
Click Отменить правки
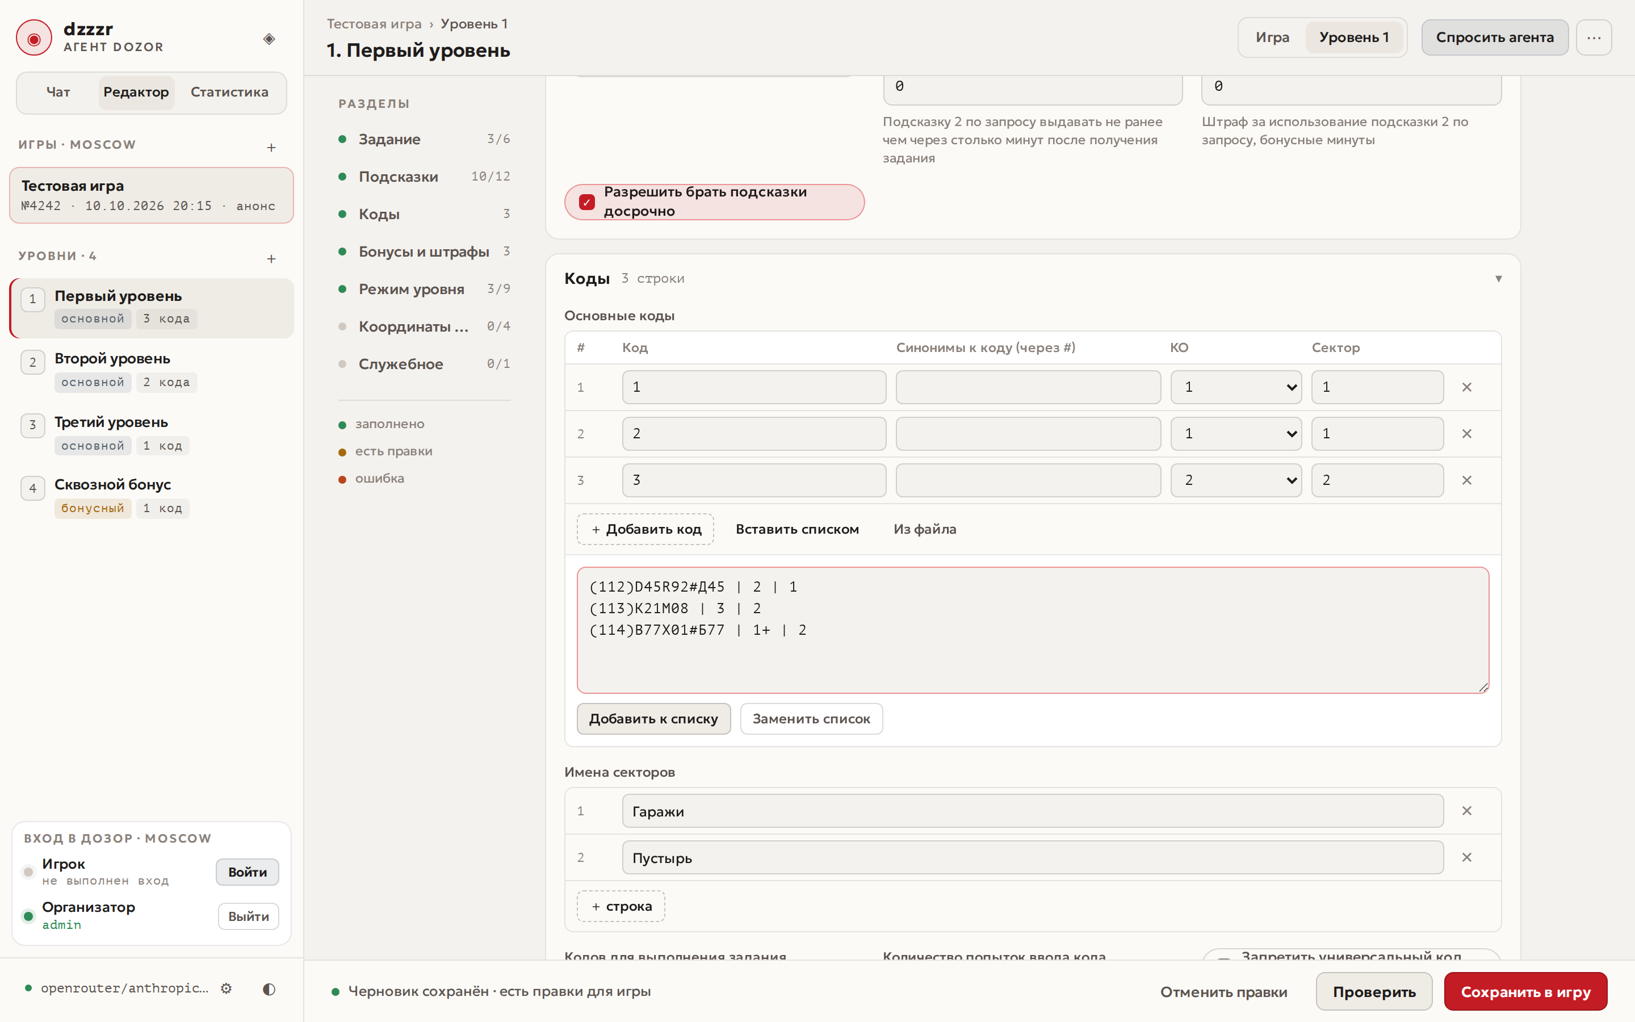pyautogui.click(x=1223, y=991)
